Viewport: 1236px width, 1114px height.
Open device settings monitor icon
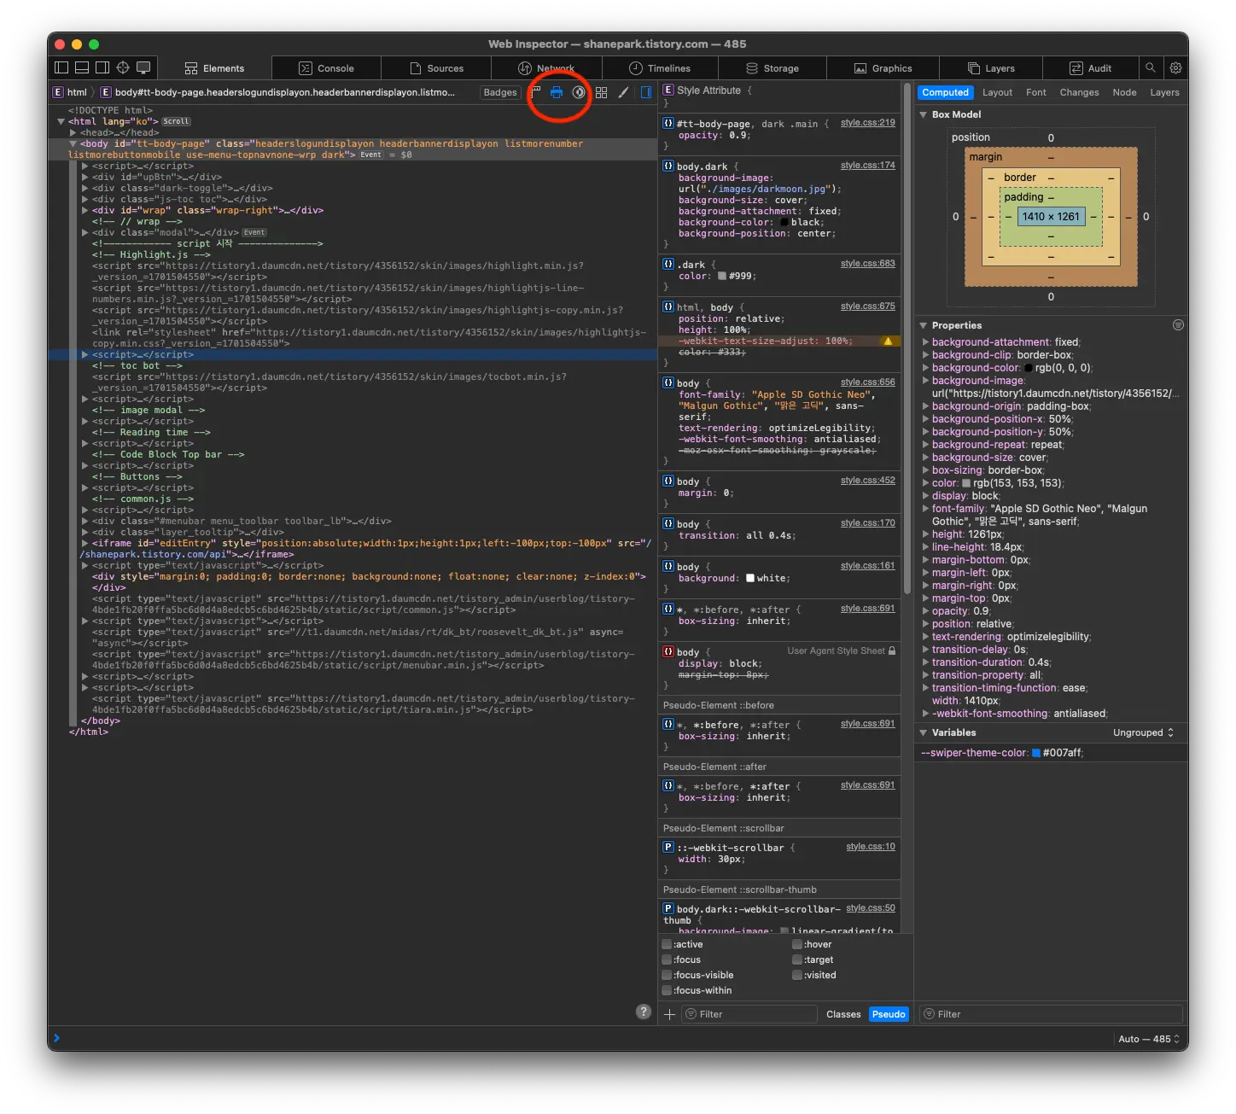[x=143, y=67]
